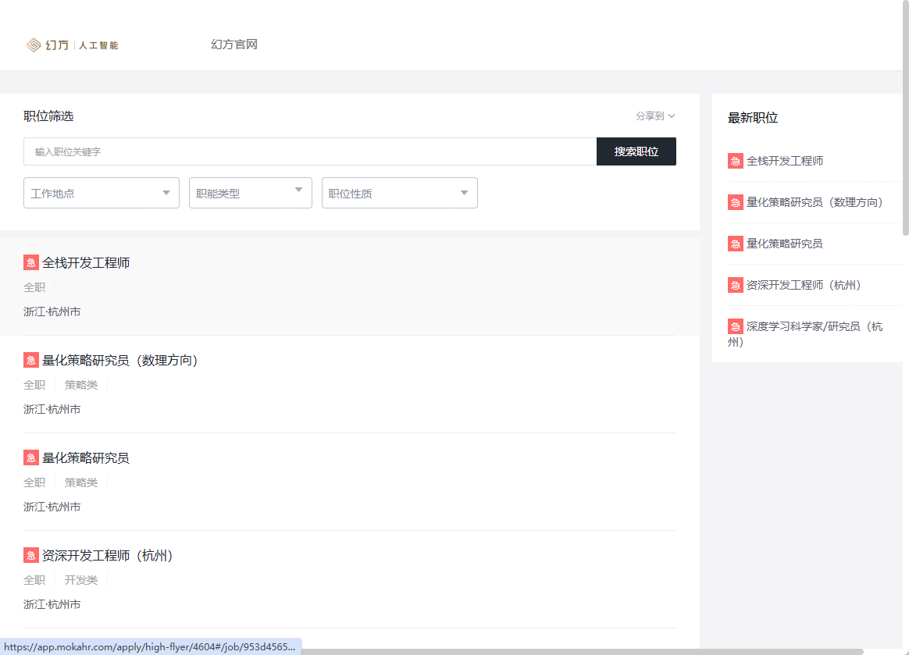The height and width of the screenshot is (655, 909).
Task: Open the 幻方官网 navigation link
Action: (233, 44)
